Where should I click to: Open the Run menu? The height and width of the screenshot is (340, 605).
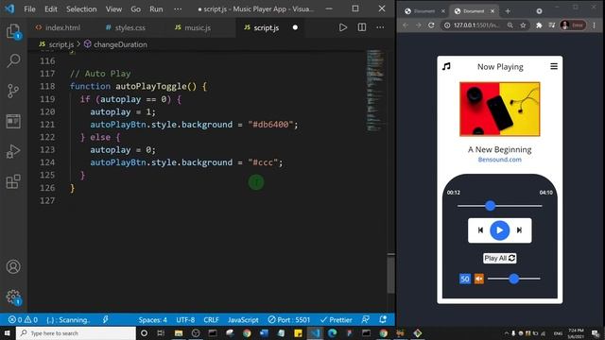click(156, 8)
